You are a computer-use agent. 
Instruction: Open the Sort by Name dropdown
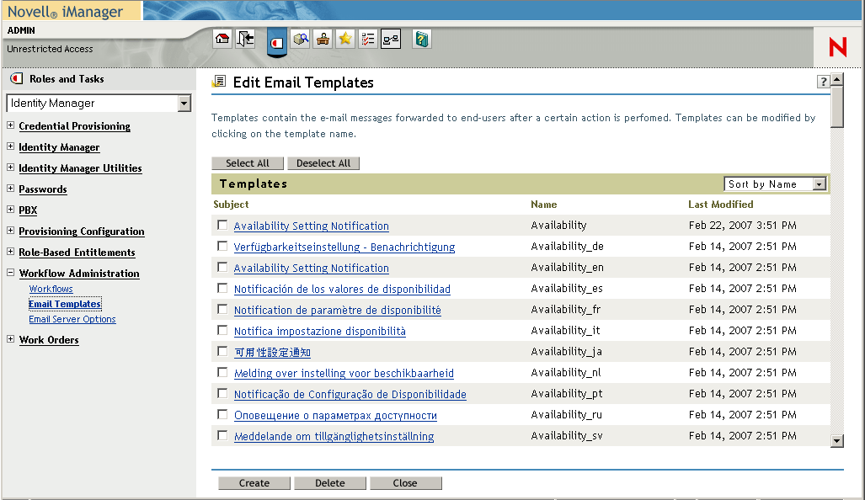[775, 184]
